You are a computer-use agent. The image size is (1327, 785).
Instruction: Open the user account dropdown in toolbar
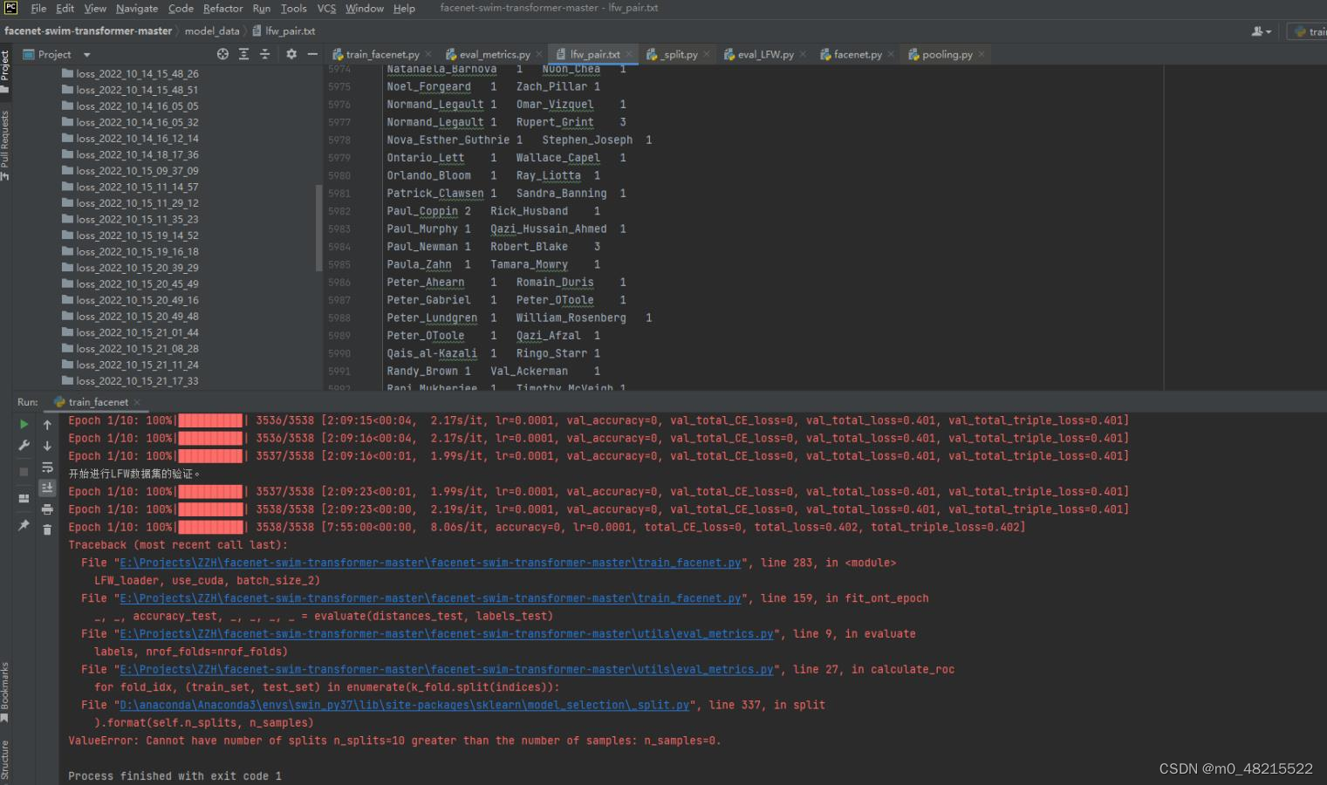(x=1261, y=31)
